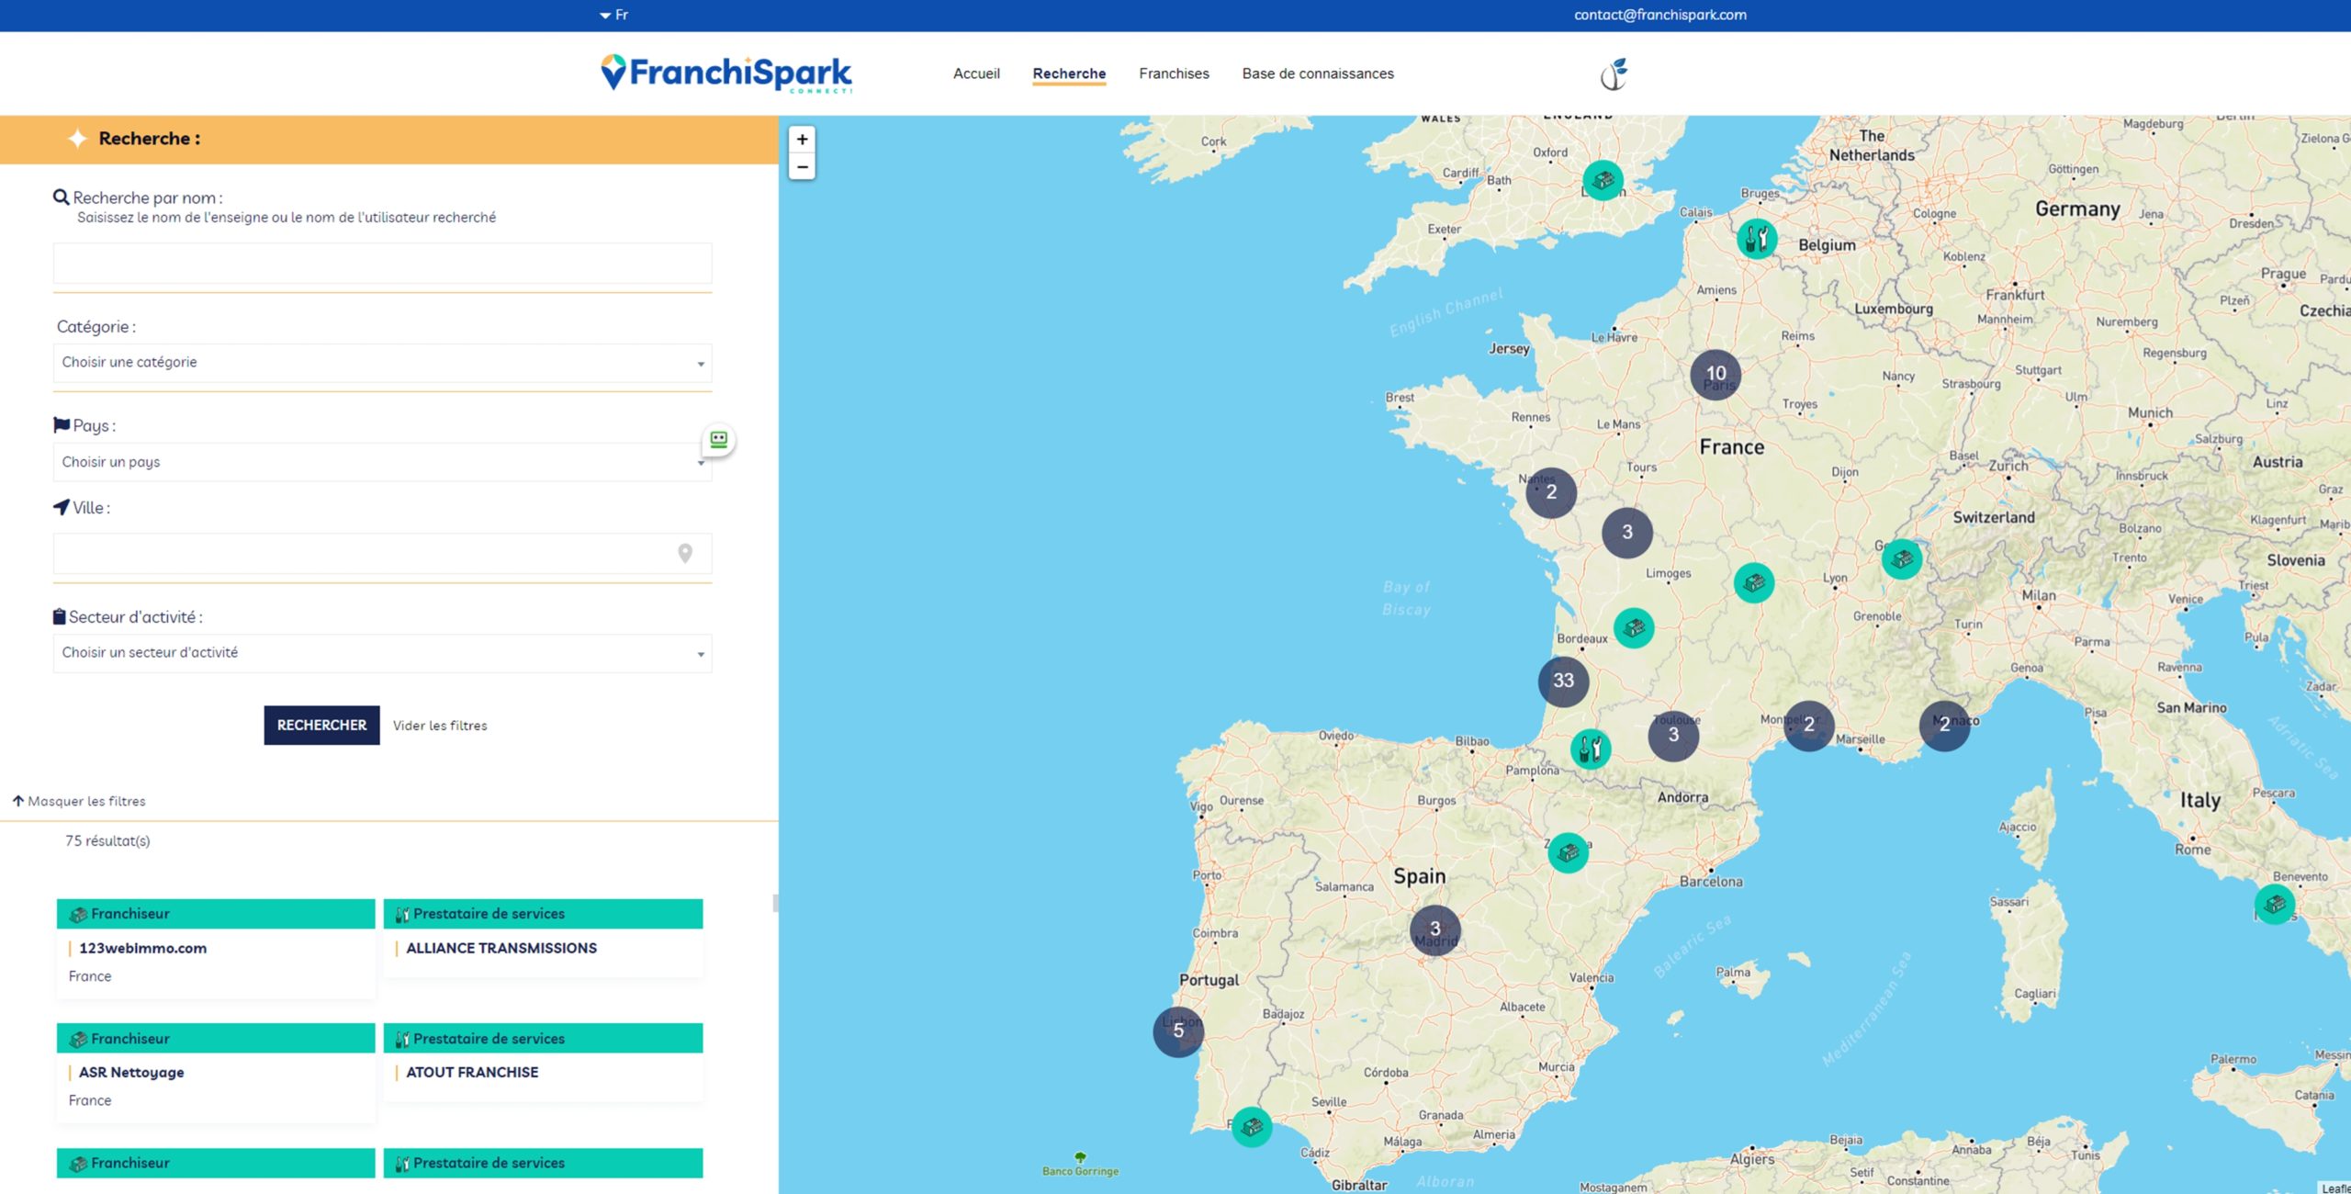Open Base de connaissances
This screenshot has width=2351, height=1194.
[1318, 73]
